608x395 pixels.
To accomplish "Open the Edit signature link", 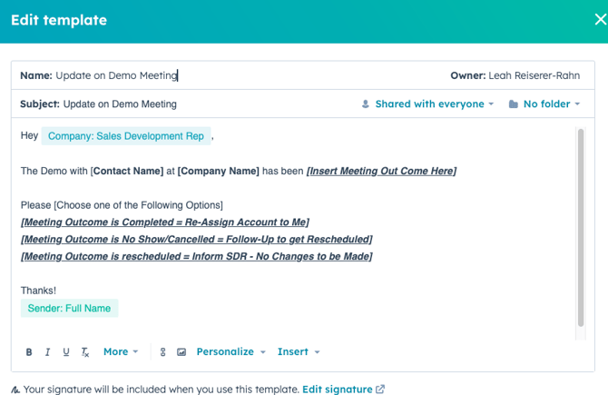I will coord(343,390).
